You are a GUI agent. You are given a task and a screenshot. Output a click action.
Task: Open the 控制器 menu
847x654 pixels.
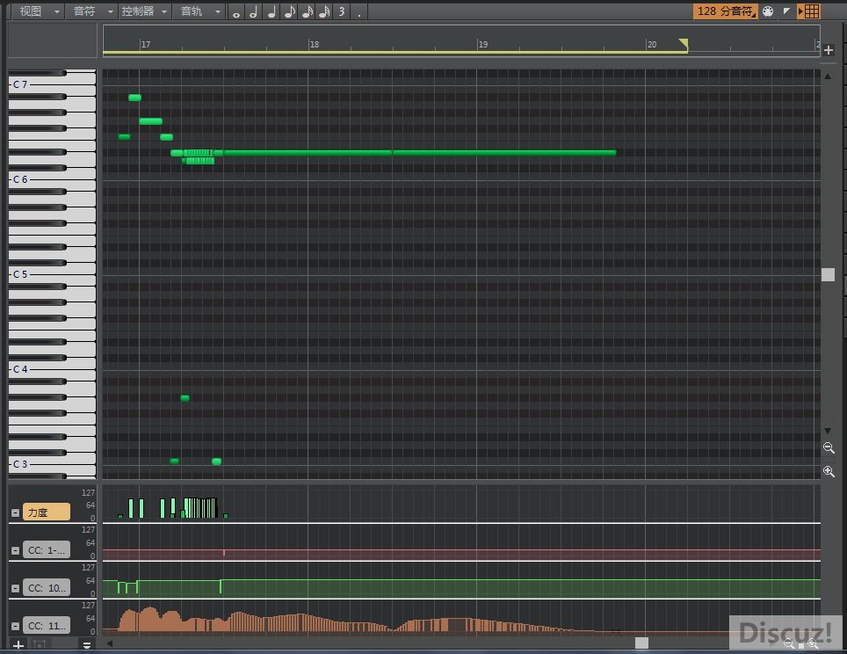click(138, 11)
